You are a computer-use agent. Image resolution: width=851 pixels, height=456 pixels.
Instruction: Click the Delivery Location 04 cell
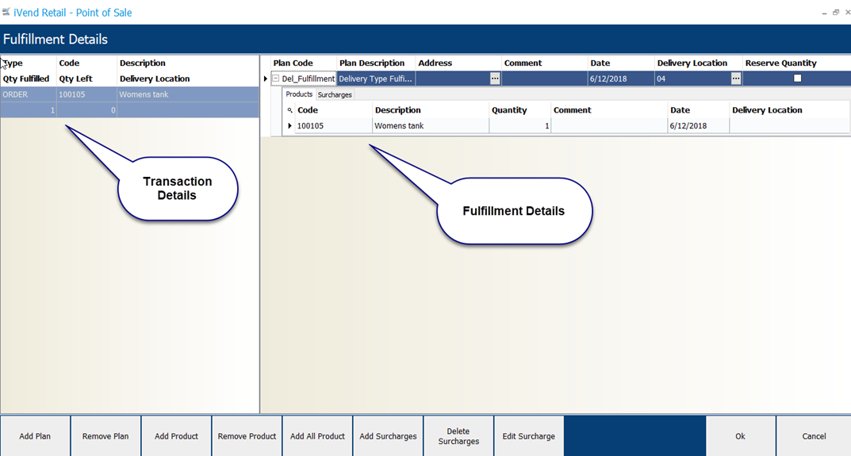693,79
